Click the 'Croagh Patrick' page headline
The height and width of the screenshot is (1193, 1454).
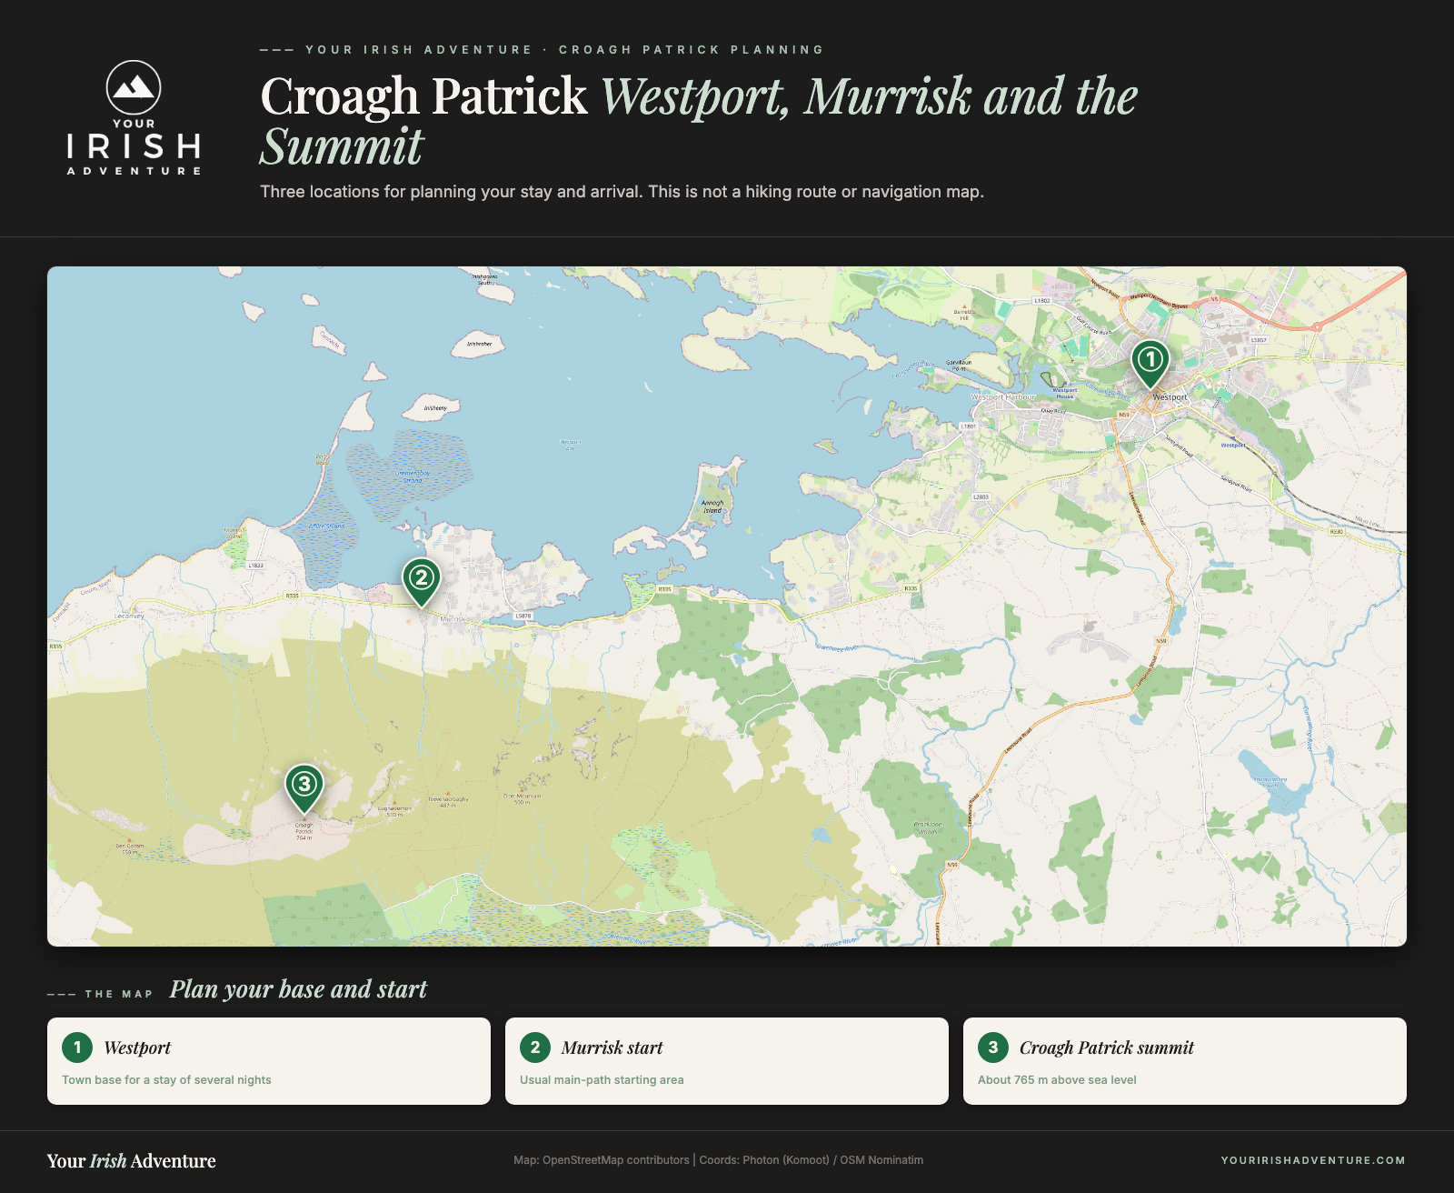pos(424,95)
